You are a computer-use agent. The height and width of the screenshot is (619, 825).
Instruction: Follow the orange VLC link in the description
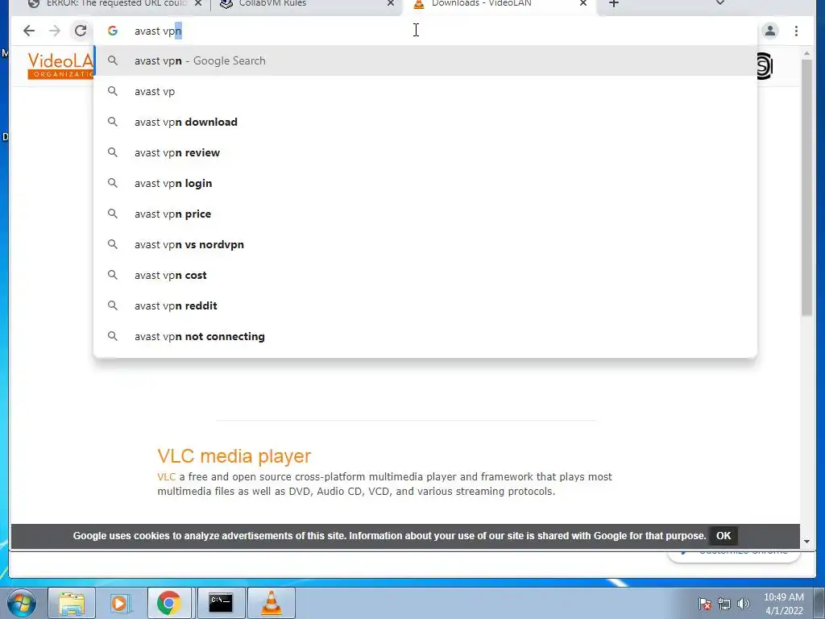[166, 477]
